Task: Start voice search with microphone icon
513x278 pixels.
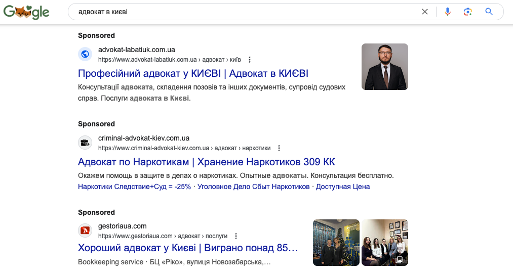Action: [448, 12]
